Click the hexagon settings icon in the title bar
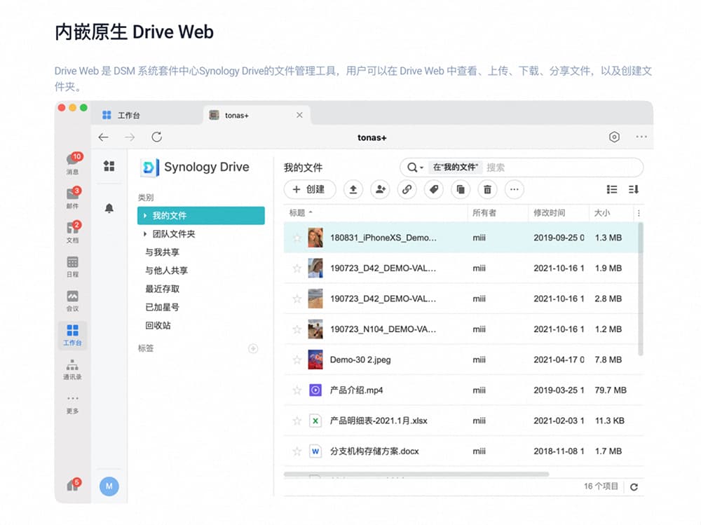The width and height of the screenshot is (701, 525). (614, 137)
